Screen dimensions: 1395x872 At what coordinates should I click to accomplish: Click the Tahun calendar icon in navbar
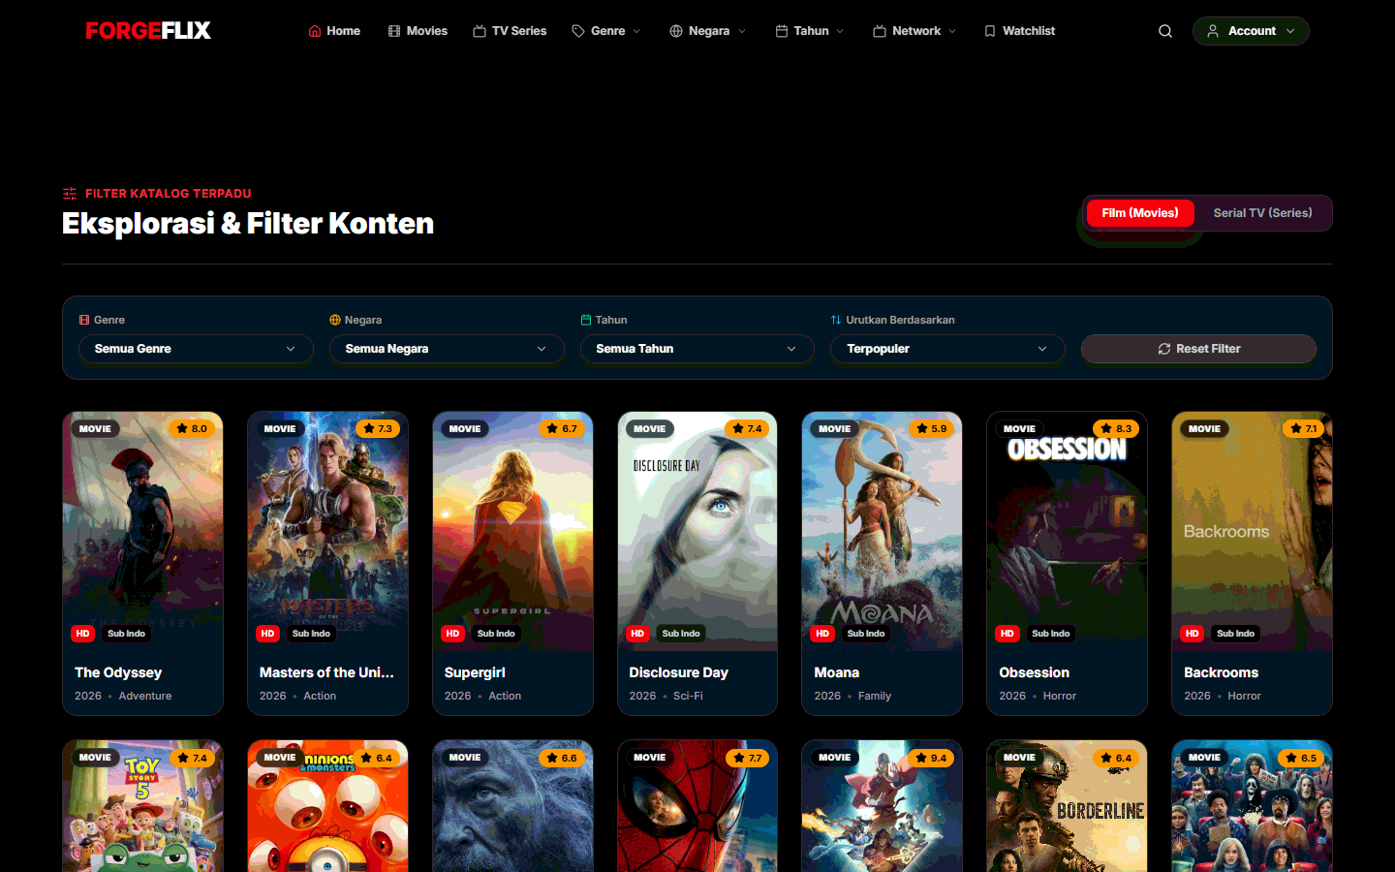tap(782, 31)
